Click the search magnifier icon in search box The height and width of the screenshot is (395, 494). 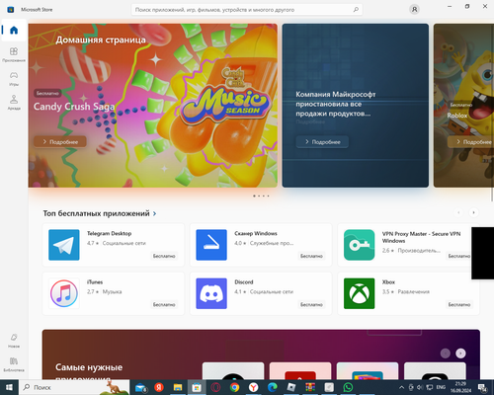pyautogui.click(x=356, y=10)
